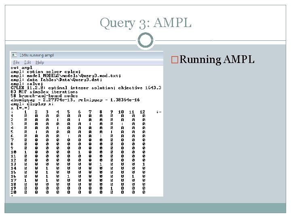Click the 'ampl: solve;' line

(x=27, y=84)
